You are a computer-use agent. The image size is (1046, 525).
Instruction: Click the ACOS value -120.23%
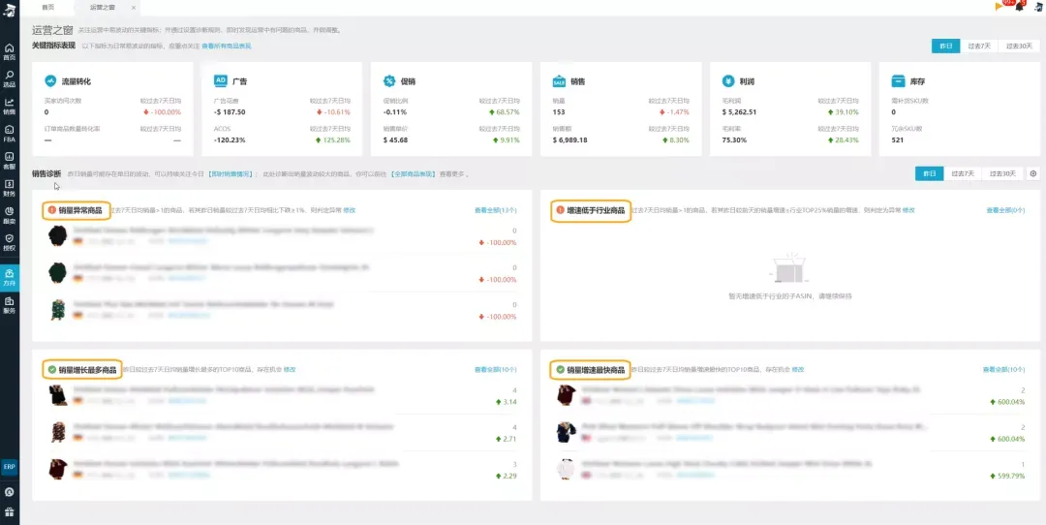coord(230,140)
